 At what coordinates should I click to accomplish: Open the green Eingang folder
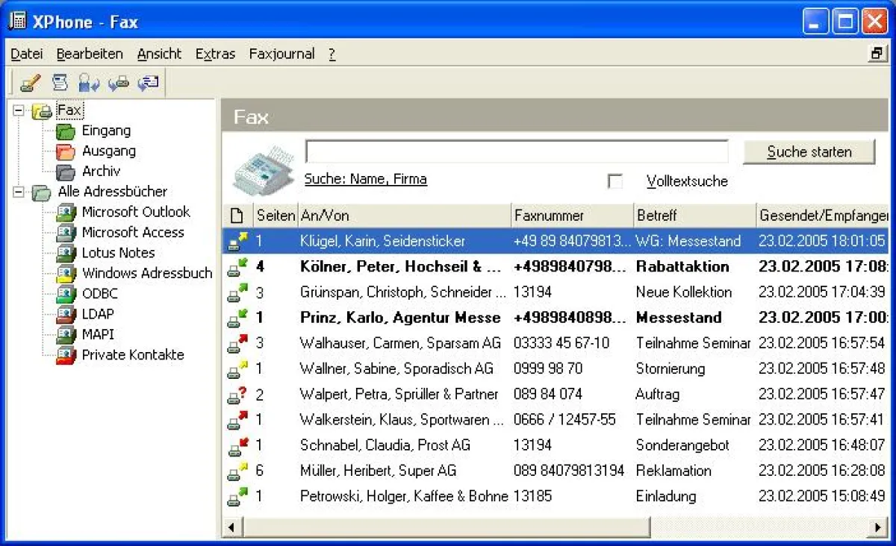tap(105, 131)
